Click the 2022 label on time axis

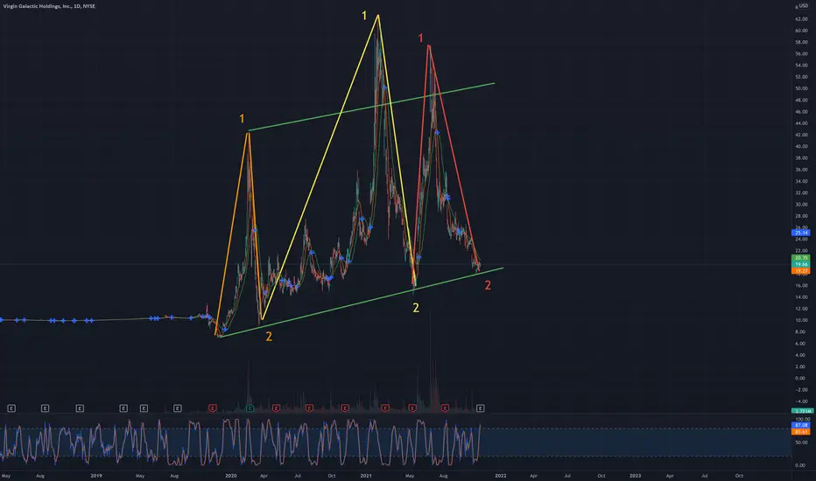pyautogui.click(x=500, y=475)
